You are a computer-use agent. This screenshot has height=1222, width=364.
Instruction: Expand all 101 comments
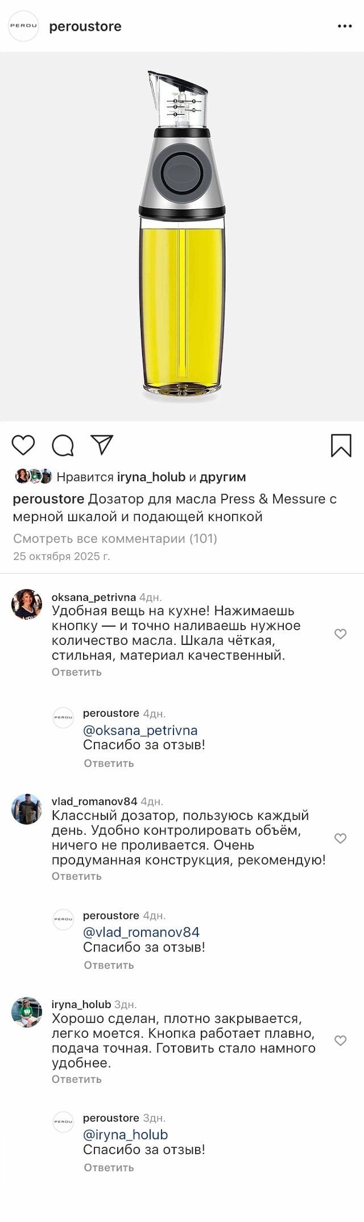(x=115, y=538)
